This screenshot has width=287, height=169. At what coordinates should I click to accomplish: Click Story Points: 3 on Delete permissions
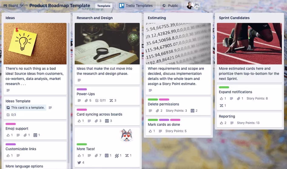tap(176, 111)
